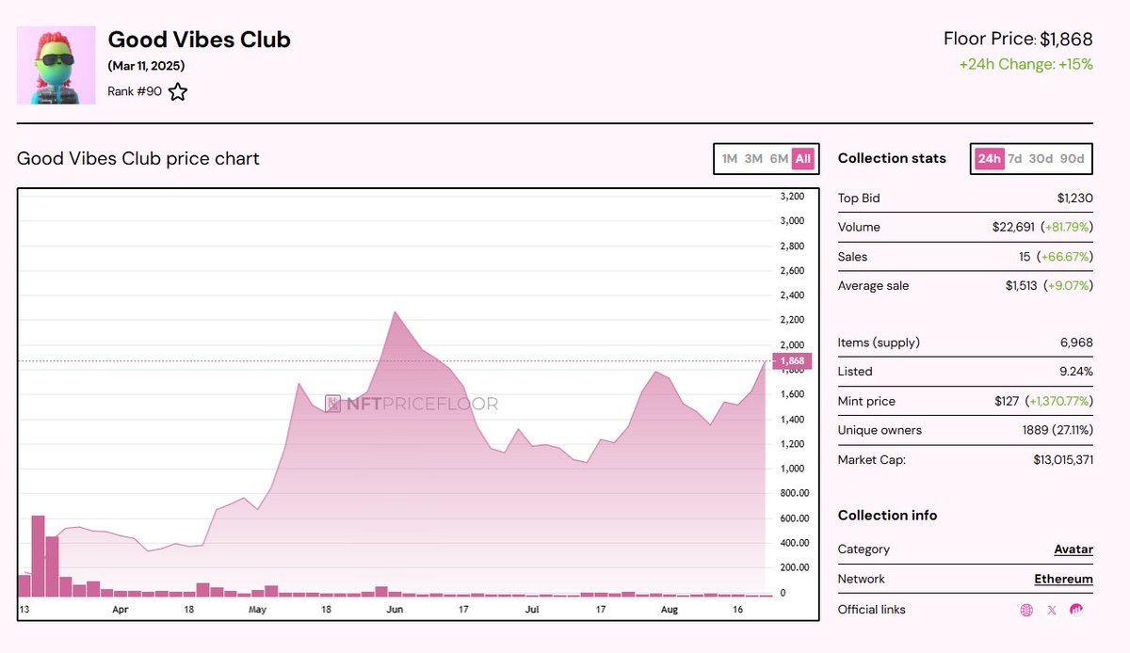Open the pink marketplace icon in Official links
This screenshot has height=653, width=1130.
[x=1076, y=610]
